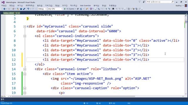Viewport: 188px width, 105px height.
Task: Open the 빌드(B) Build menu
Action: pos(40,6)
